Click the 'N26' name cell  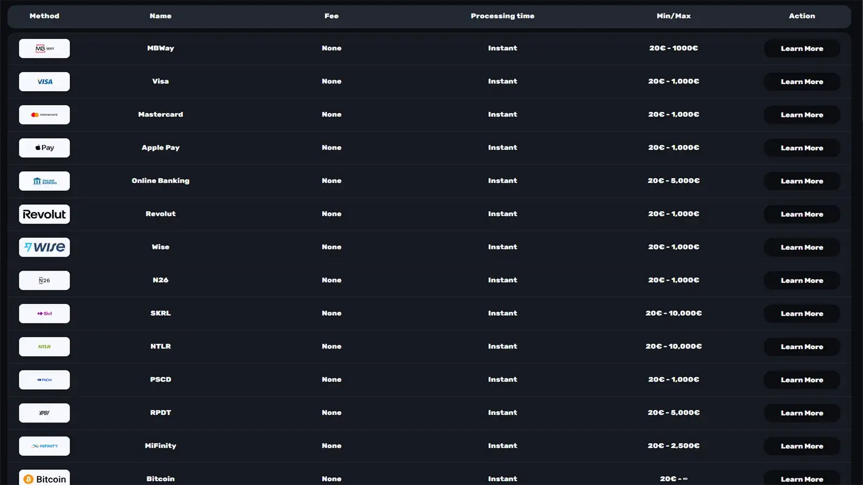(161, 280)
